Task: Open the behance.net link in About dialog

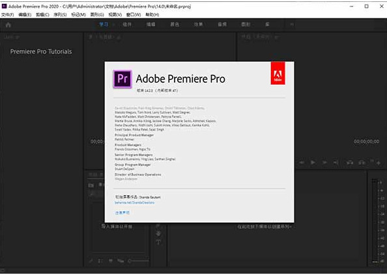Action: click(x=134, y=203)
